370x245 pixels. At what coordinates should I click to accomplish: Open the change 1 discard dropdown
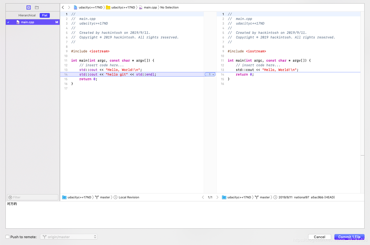[210, 74]
